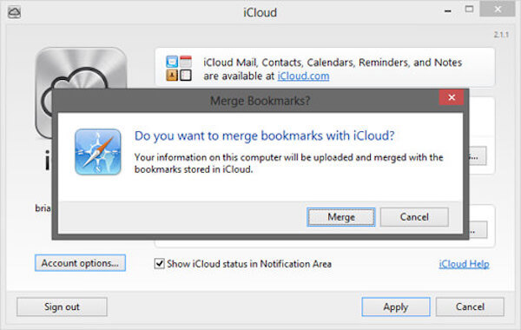Click Cancel at bottom of iCloud window
521x330 pixels.
pos(470,307)
